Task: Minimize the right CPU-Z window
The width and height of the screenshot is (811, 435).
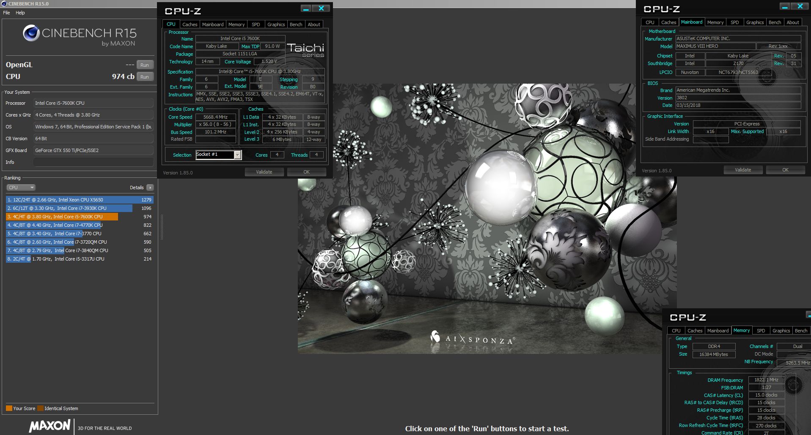Action: 785,6
